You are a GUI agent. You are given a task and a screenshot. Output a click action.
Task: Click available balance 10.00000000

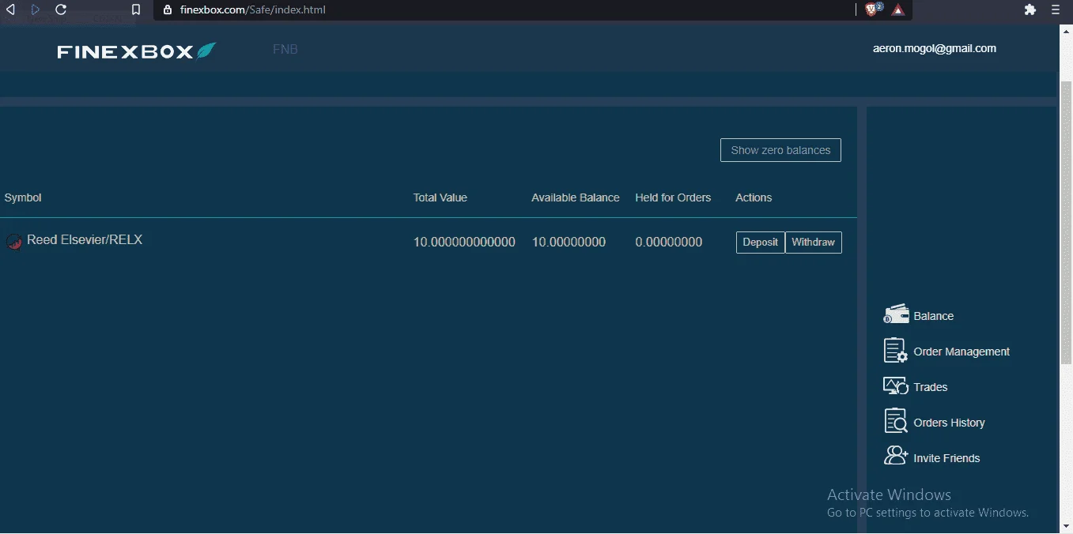[569, 242]
